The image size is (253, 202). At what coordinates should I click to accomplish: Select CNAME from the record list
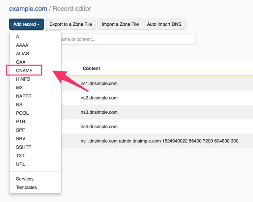coord(24,71)
